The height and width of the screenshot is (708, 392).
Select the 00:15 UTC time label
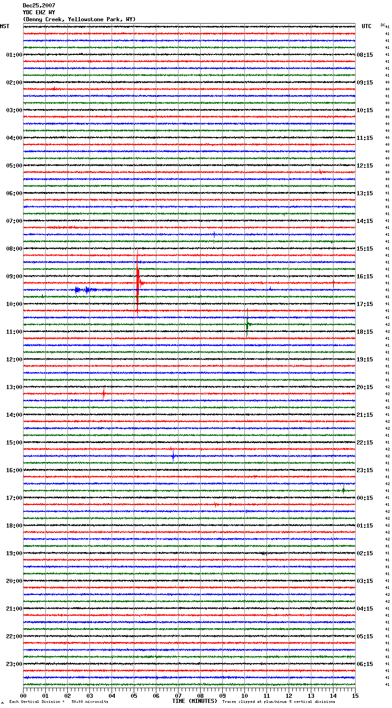pos(365,498)
